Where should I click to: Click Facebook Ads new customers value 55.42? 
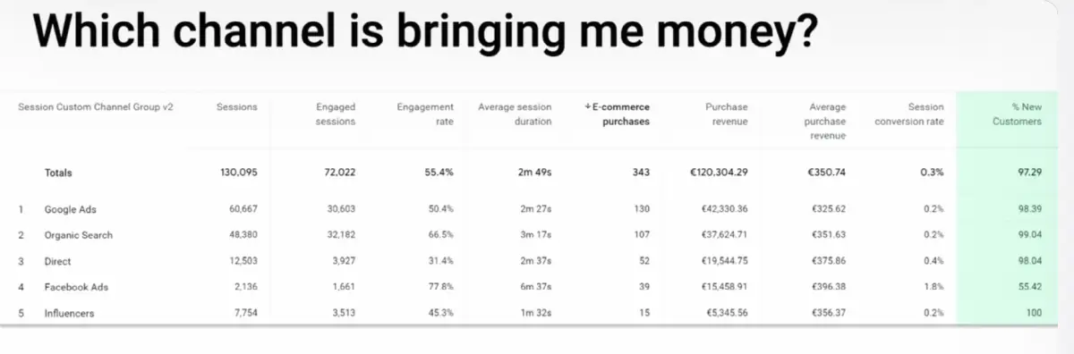(x=1030, y=287)
